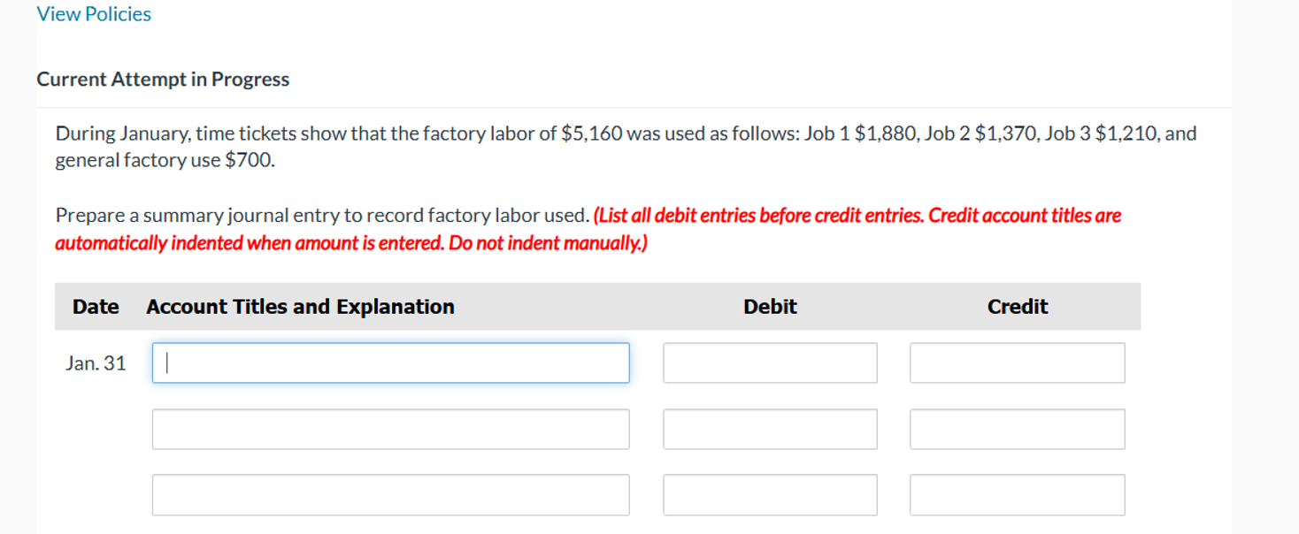Click the third row Debit amount field

click(x=769, y=494)
